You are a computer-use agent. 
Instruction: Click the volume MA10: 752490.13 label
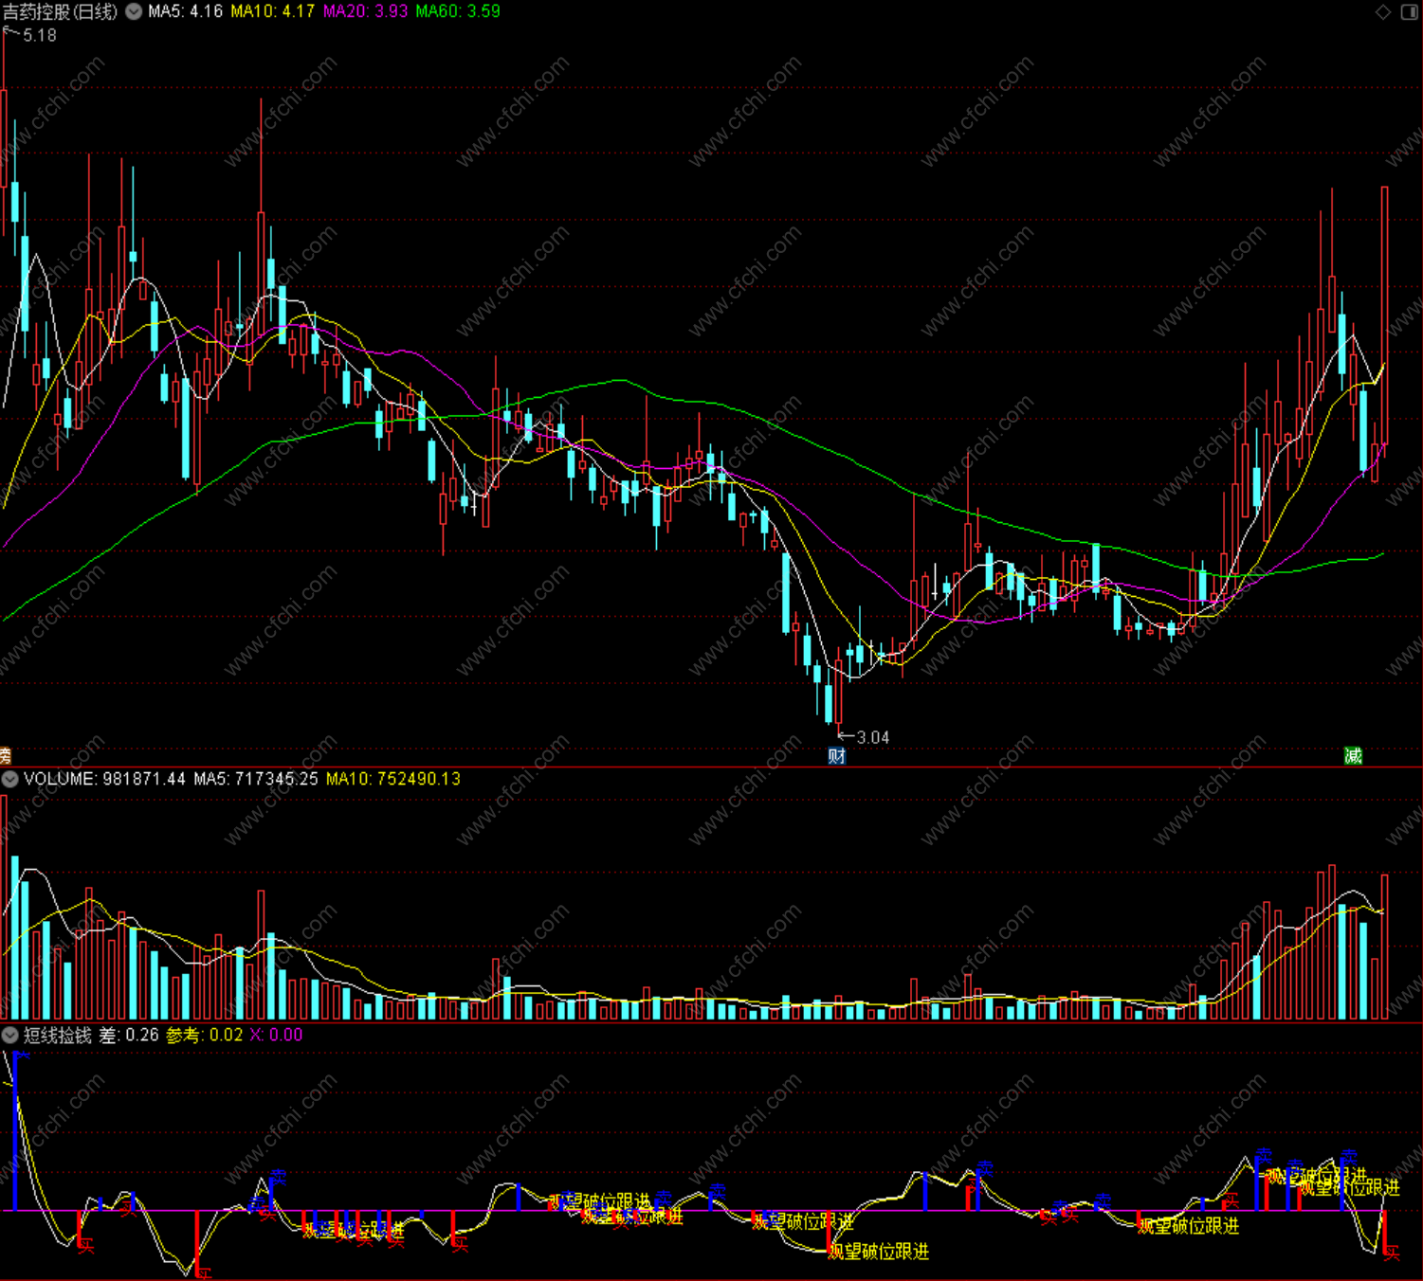point(393,779)
